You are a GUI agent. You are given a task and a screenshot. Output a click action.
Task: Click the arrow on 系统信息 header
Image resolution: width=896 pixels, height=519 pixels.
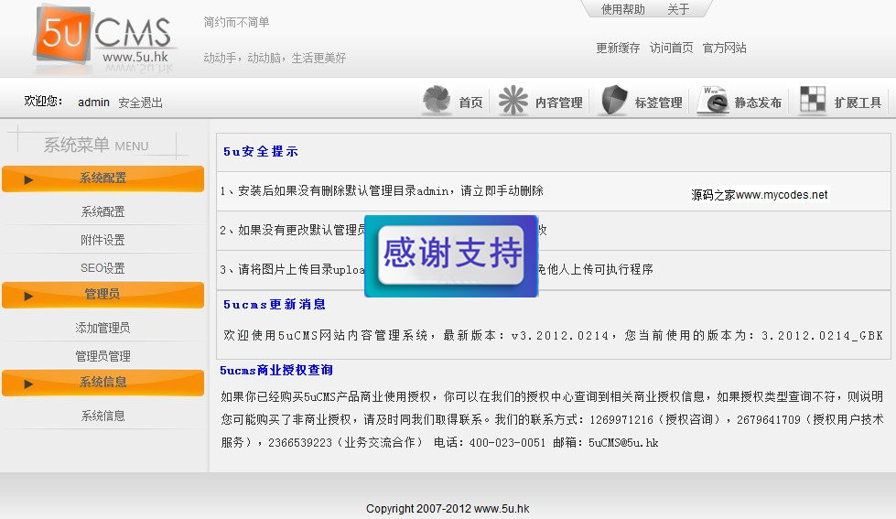point(28,384)
